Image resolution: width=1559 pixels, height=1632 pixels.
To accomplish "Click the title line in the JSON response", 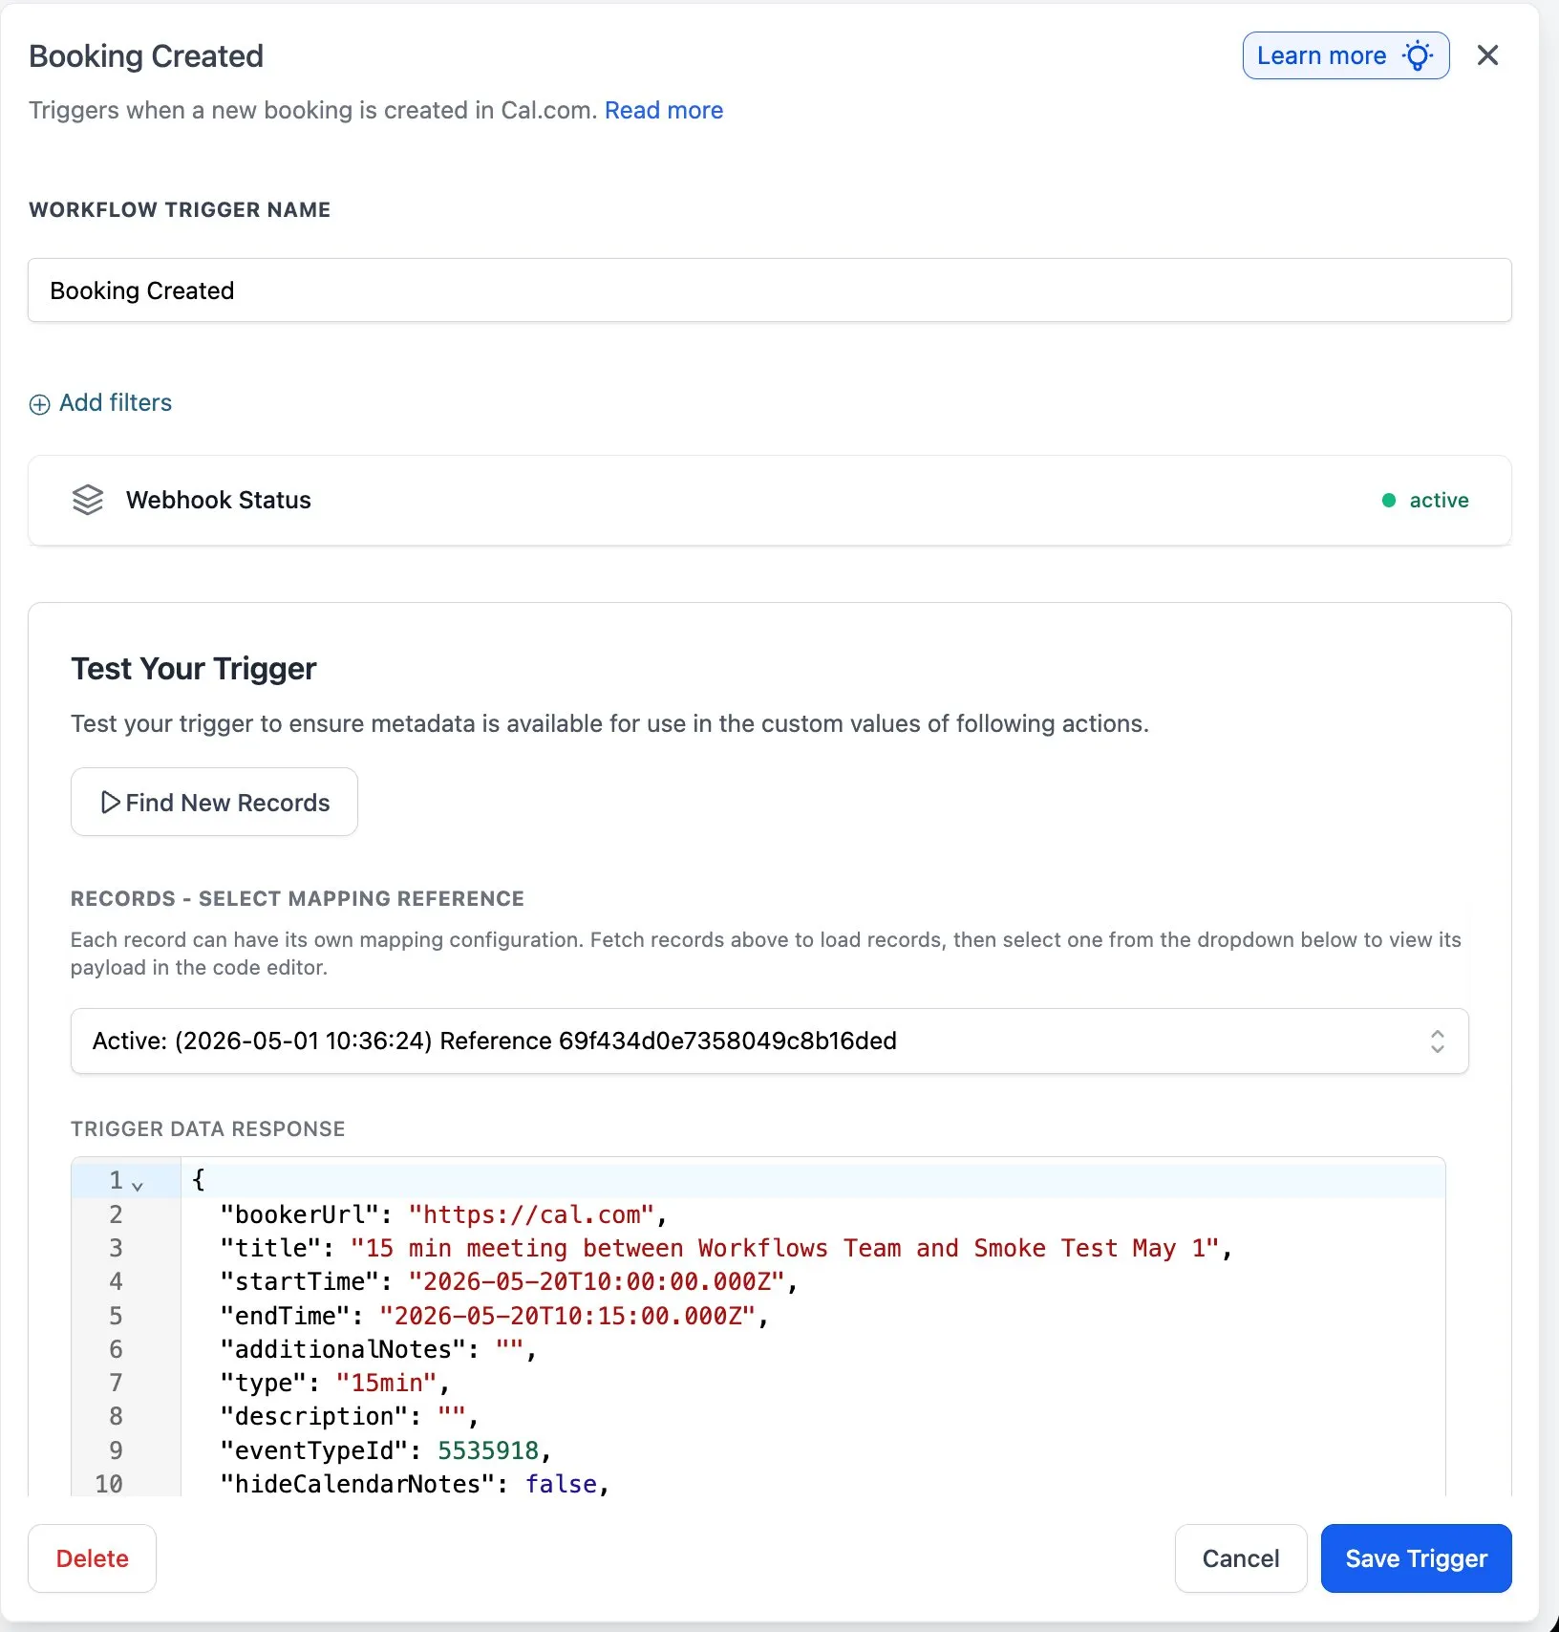I will point(726,1248).
